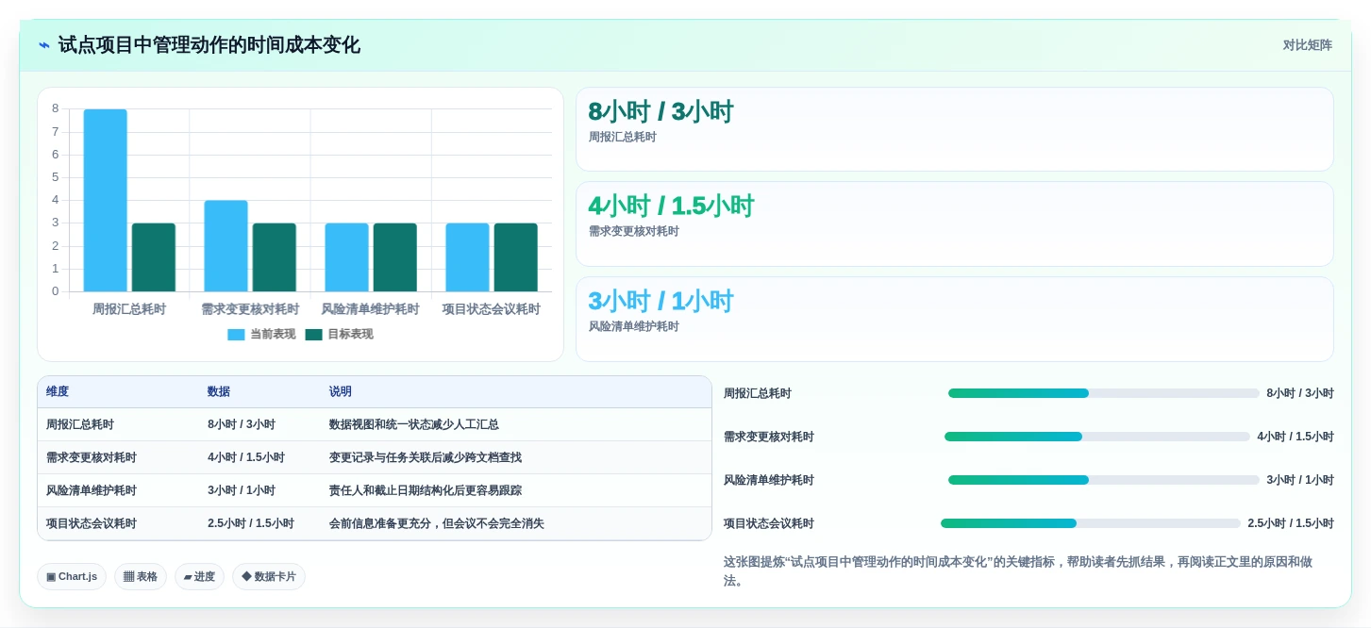Click the 风险清单维护耗时 progress bar
Screen dimensions: 1371x628
(x=1104, y=480)
